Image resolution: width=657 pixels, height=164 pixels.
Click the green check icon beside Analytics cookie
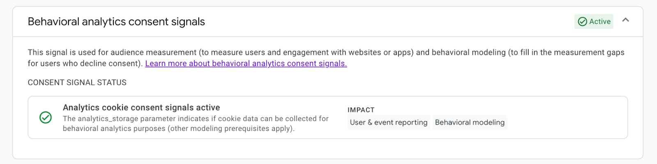pos(46,118)
